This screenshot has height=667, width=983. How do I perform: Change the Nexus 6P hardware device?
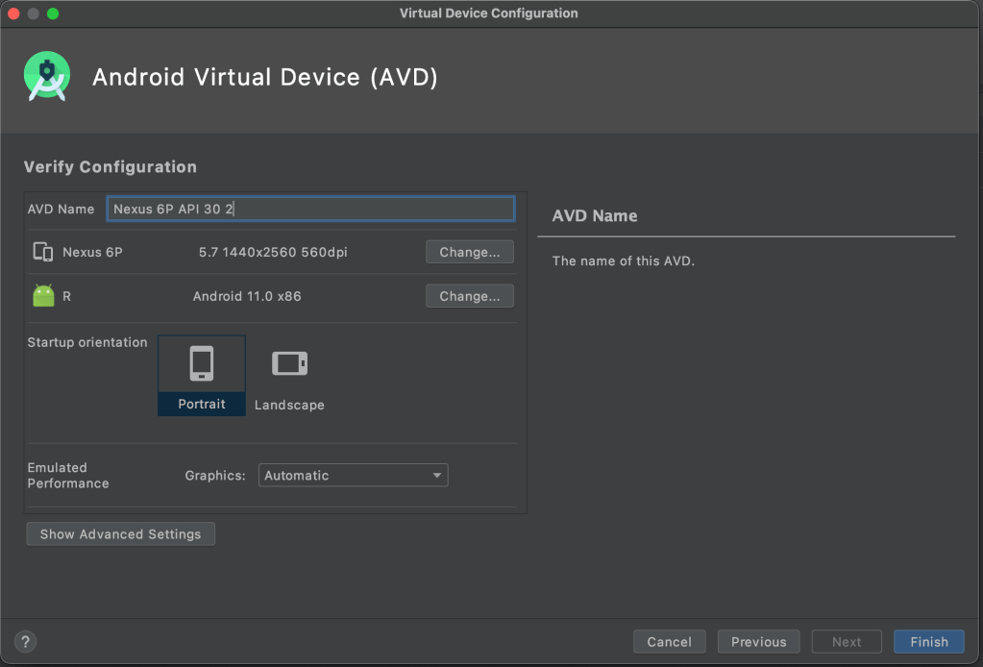pyautogui.click(x=469, y=253)
